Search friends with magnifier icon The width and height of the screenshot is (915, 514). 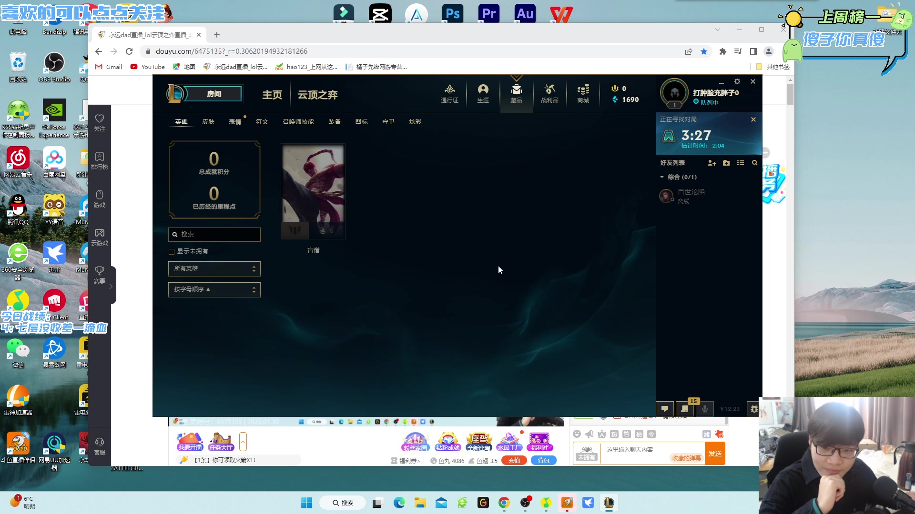754,163
